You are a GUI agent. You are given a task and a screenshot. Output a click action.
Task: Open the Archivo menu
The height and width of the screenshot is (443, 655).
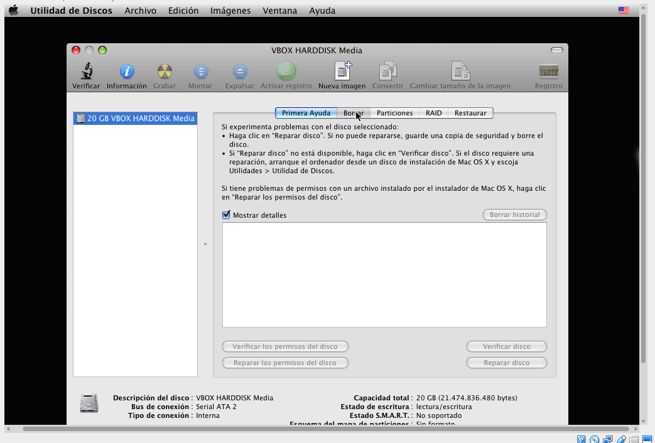pos(141,11)
